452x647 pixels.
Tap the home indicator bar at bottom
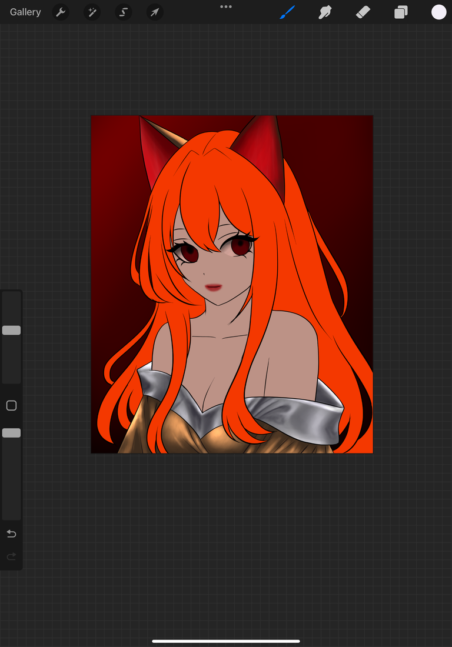(x=226, y=641)
